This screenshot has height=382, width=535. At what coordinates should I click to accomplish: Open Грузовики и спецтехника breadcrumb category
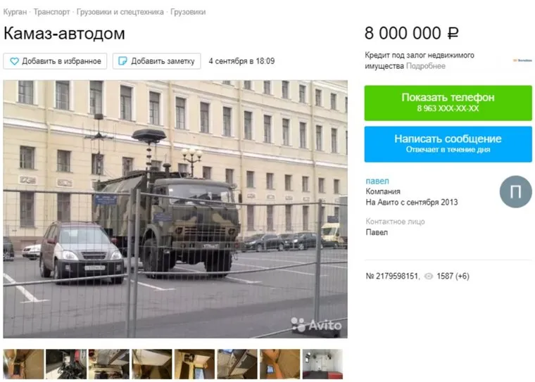[x=120, y=12]
